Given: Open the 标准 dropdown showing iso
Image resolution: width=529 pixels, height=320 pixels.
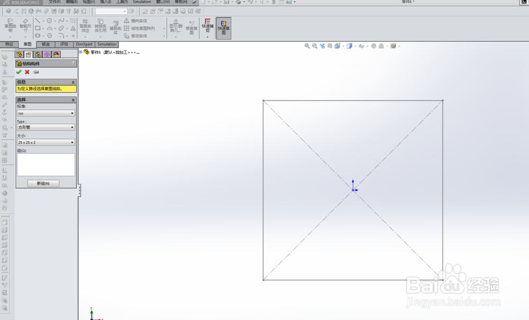Looking at the screenshot, I should [x=72, y=113].
